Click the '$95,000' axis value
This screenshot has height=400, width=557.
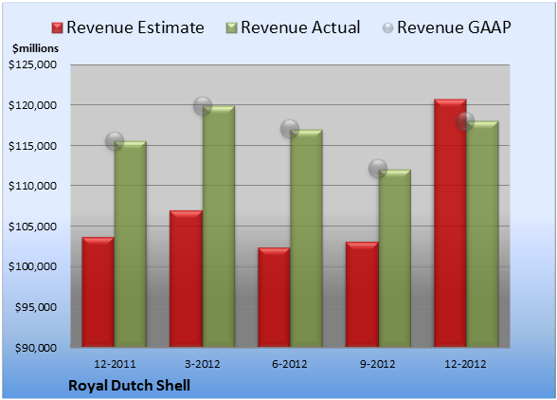(36, 307)
